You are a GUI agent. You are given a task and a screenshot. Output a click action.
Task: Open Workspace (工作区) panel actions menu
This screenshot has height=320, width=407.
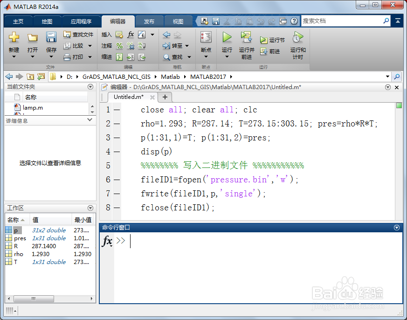click(90, 208)
